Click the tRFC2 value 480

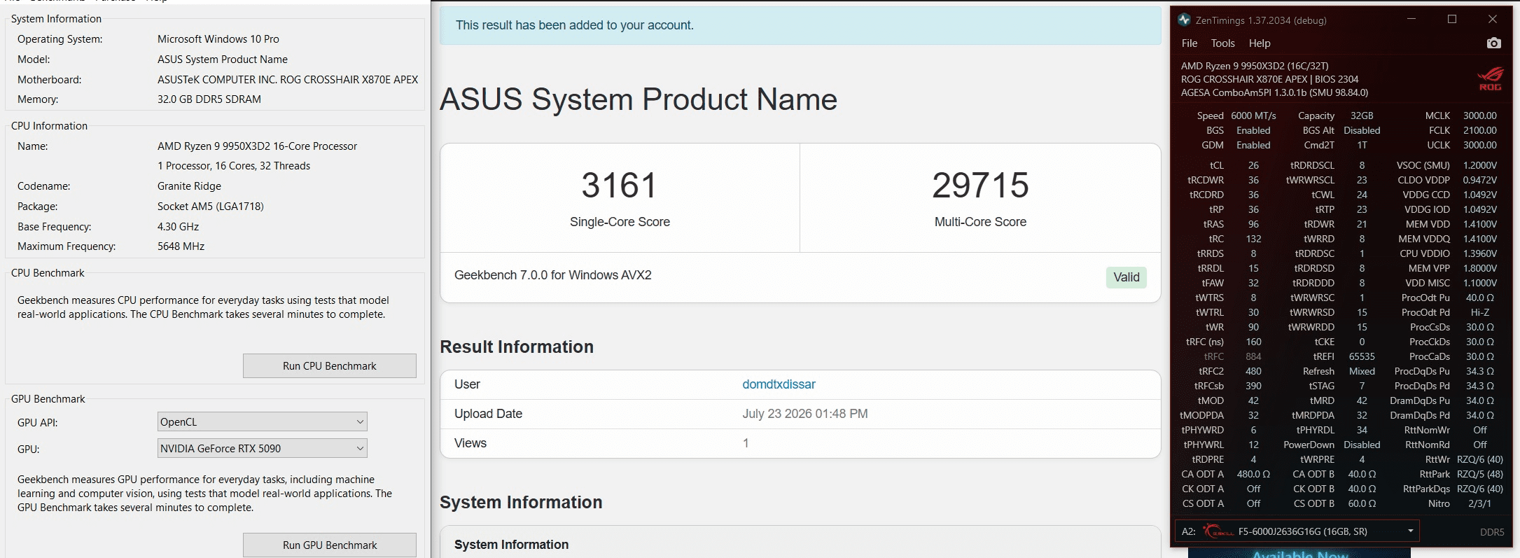point(1253,371)
